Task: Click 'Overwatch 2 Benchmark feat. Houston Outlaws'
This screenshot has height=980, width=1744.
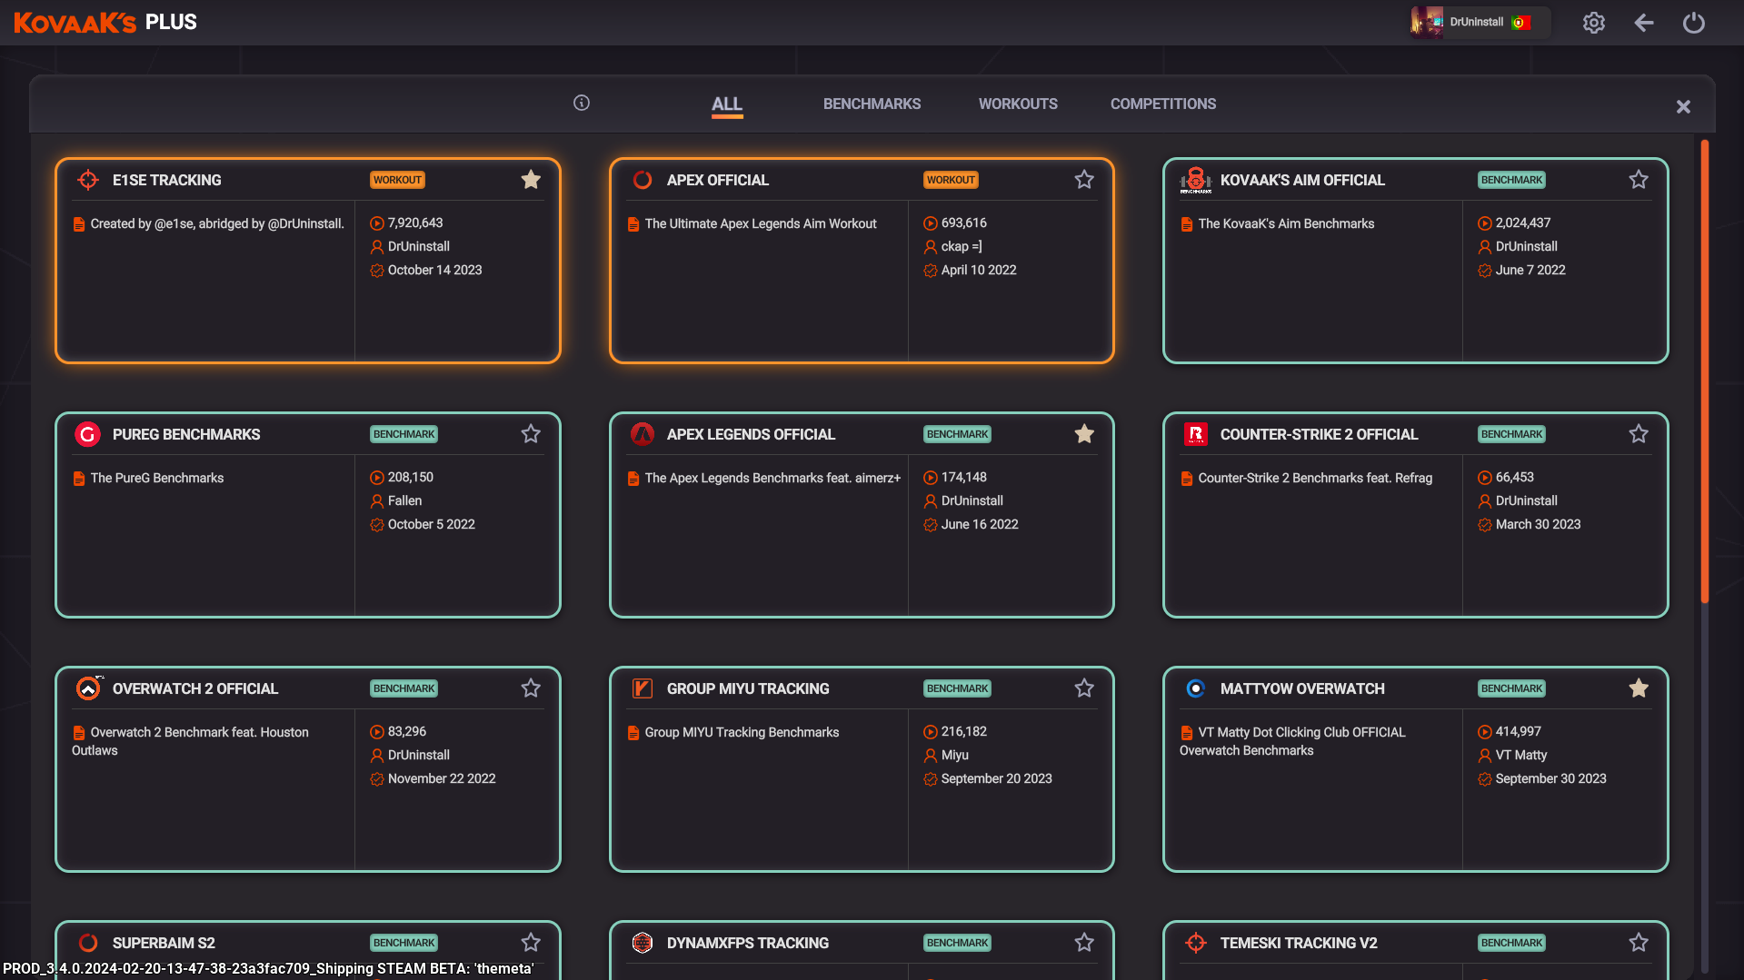Action: pos(191,741)
